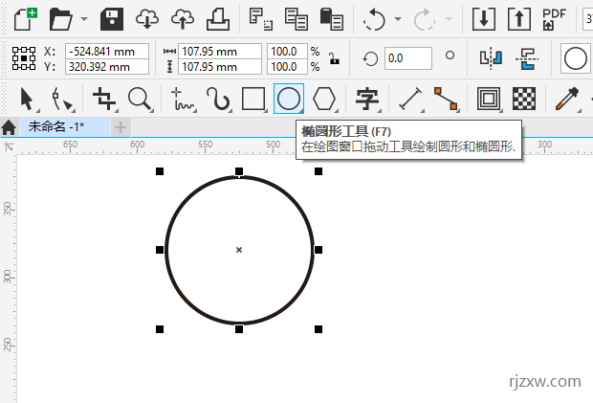Expand the Redo history dropdown
This screenshot has height=403, width=593.
[448, 18]
